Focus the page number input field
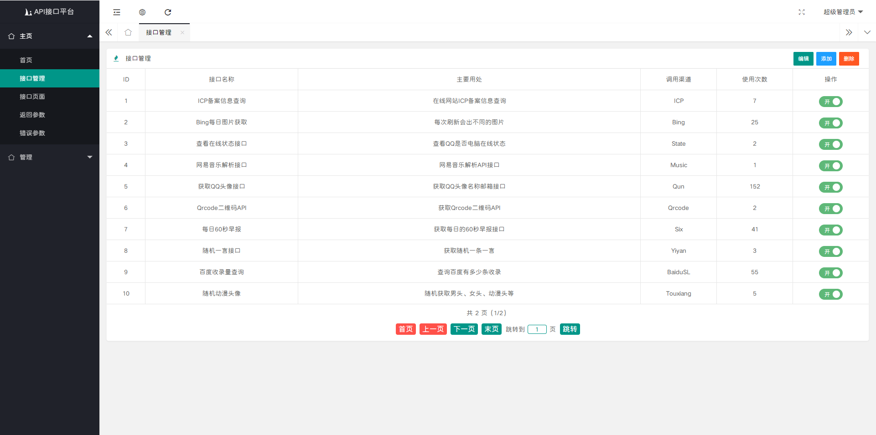 (537, 329)
